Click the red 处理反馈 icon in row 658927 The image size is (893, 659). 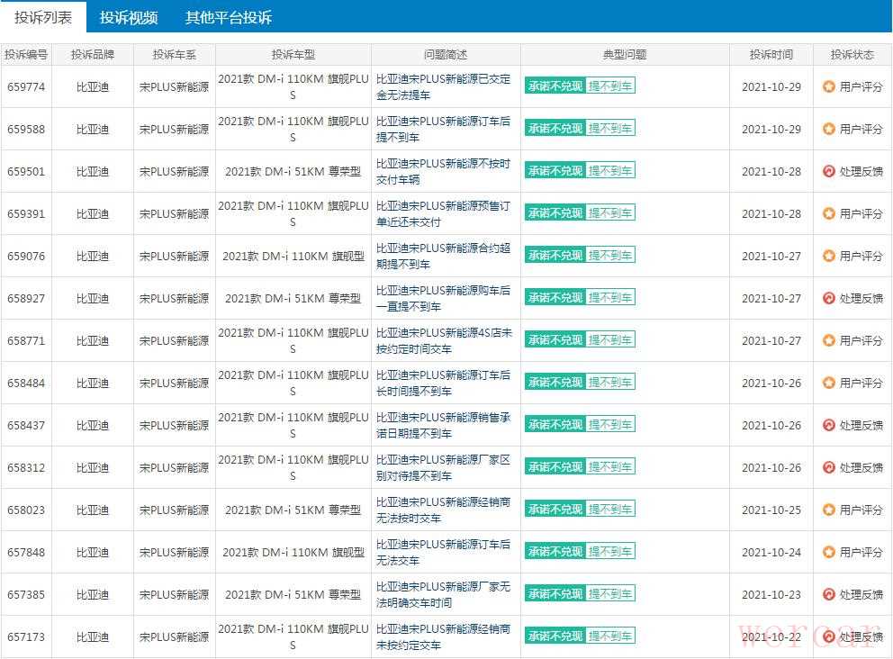point(829,299)
